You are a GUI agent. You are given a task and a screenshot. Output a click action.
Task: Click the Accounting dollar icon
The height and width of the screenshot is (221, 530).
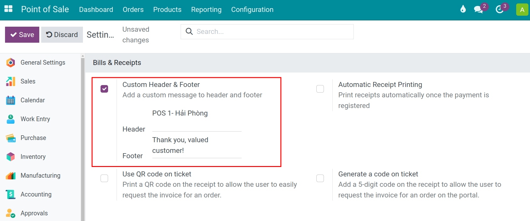[11, 194]
